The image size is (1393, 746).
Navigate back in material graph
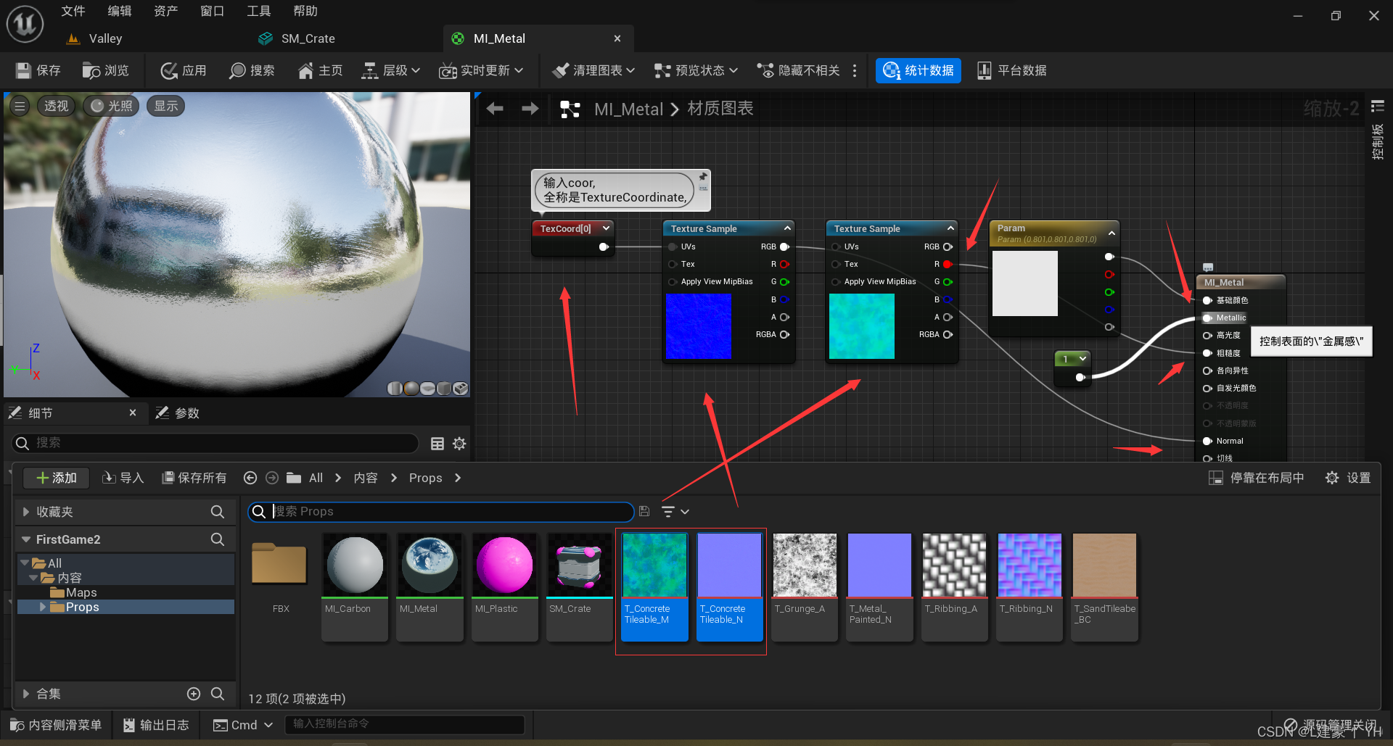point(495,109)
